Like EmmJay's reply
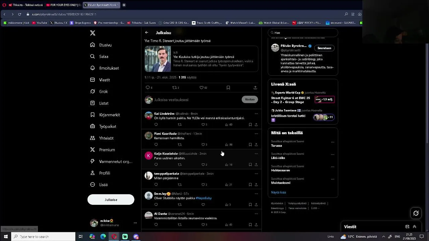The image size is (429, 241). tap(203, 205)
